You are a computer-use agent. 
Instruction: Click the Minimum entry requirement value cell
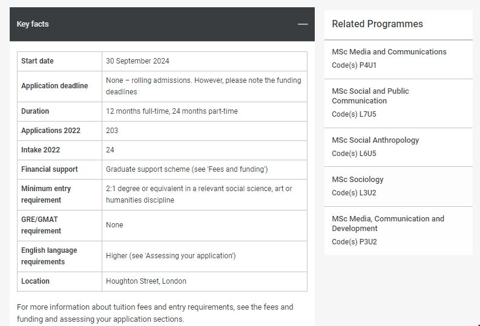[199, 194]
